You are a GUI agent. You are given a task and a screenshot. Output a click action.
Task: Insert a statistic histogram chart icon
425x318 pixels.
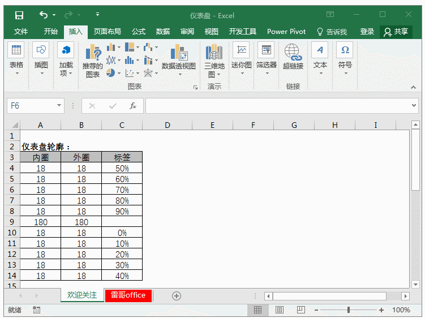[129, 60]
